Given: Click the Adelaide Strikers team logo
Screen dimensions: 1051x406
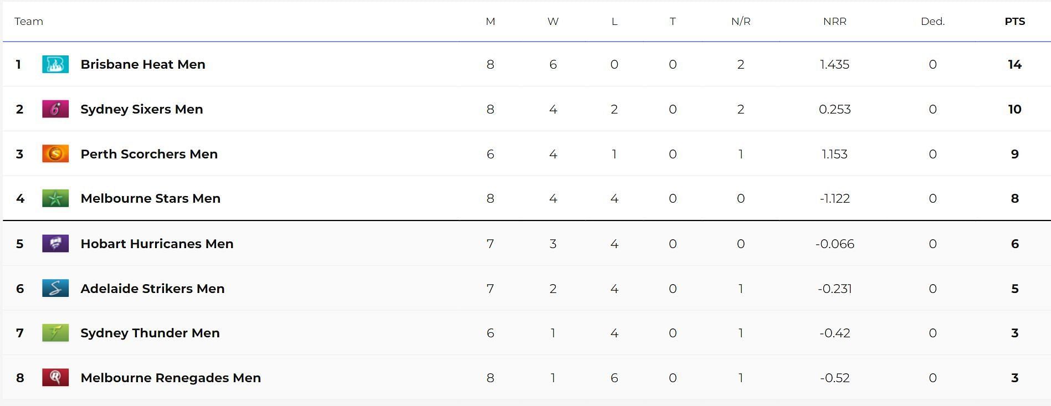Looking at the screenshot, I should pyautogui.click(x=55, y=289).
